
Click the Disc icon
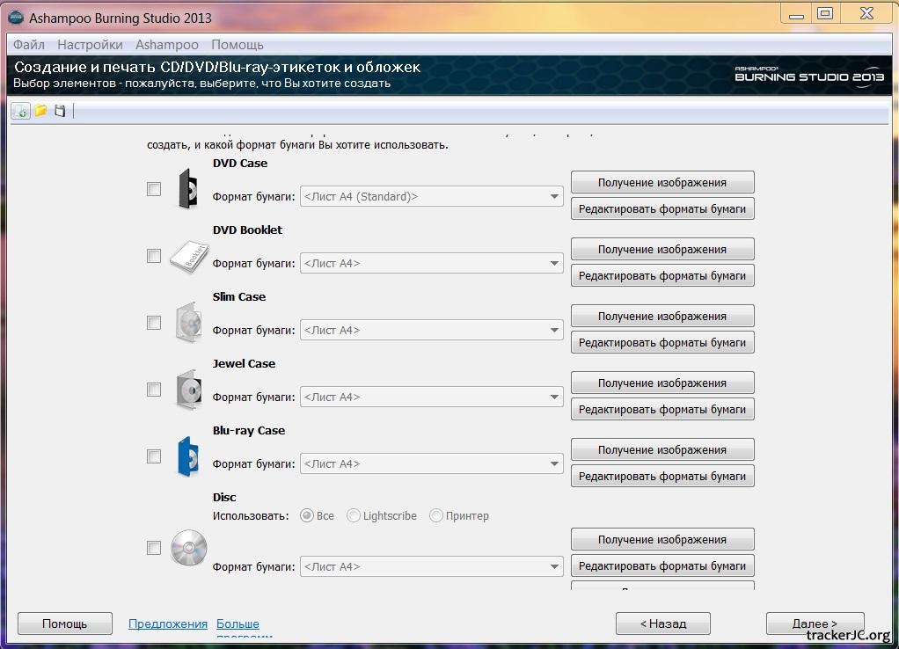tap(188, 548)
